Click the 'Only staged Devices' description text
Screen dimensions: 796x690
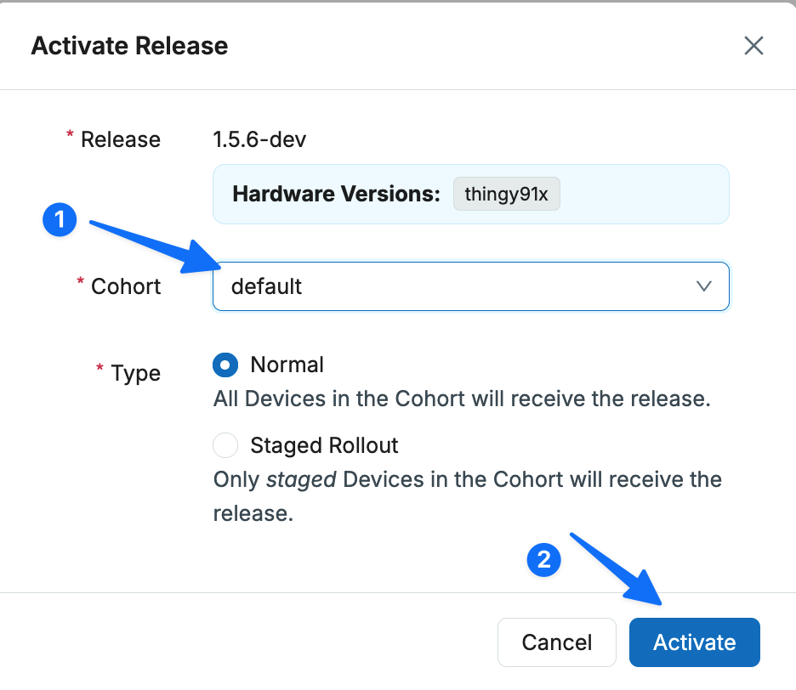(468, 496)
